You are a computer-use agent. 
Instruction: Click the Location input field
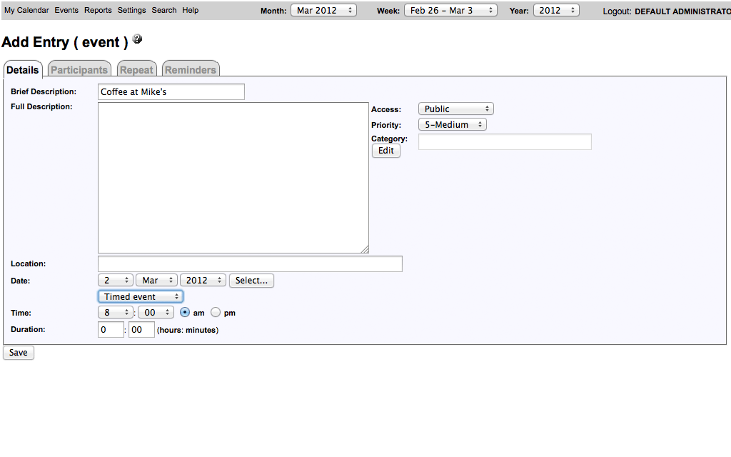tap(250, 264)
